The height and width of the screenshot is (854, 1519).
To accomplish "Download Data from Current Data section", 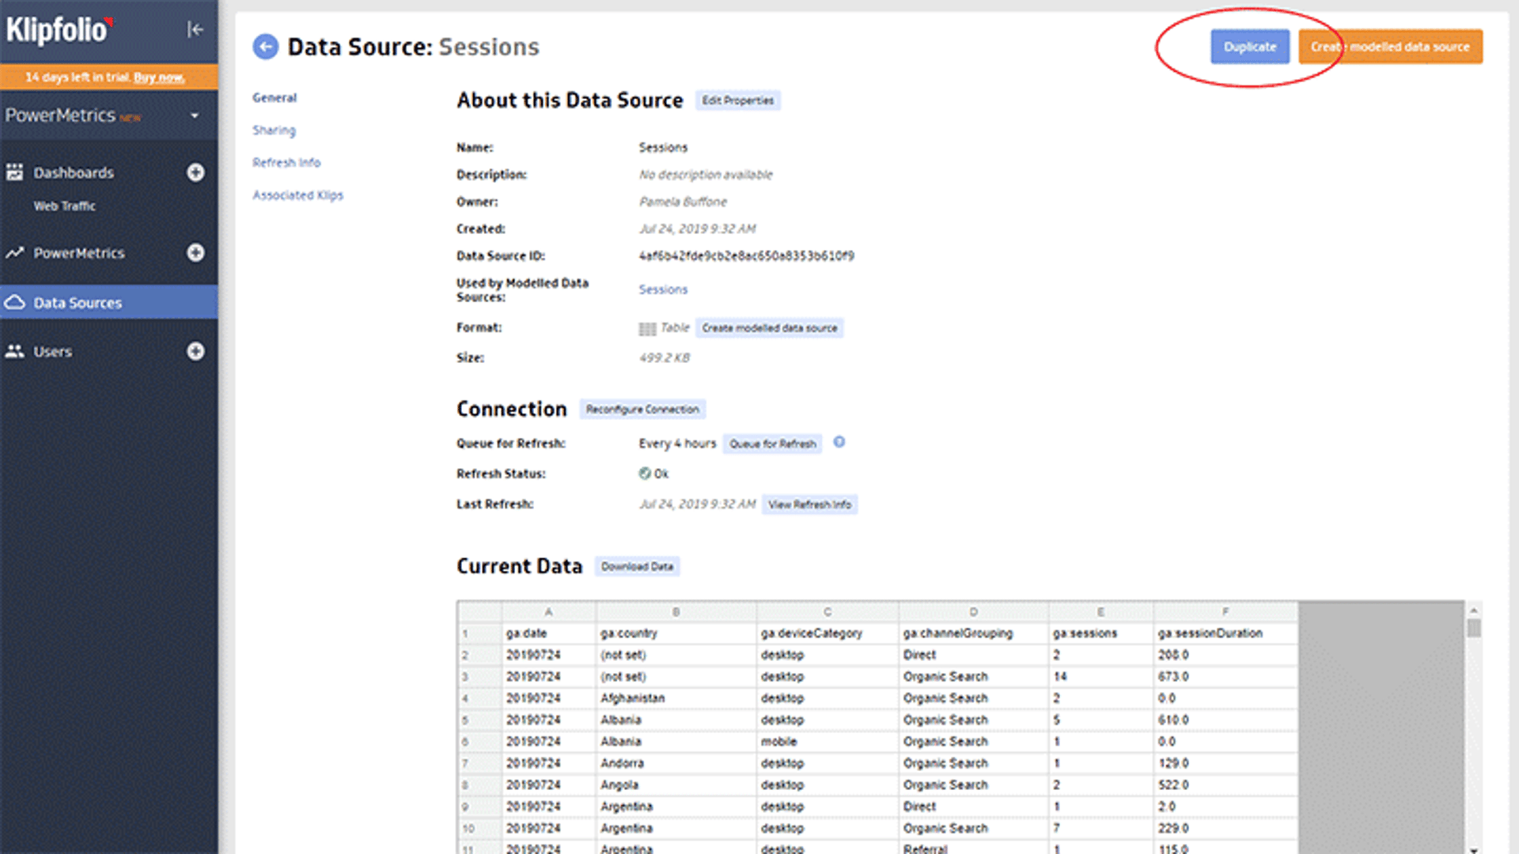I will (x=637, y=566).
